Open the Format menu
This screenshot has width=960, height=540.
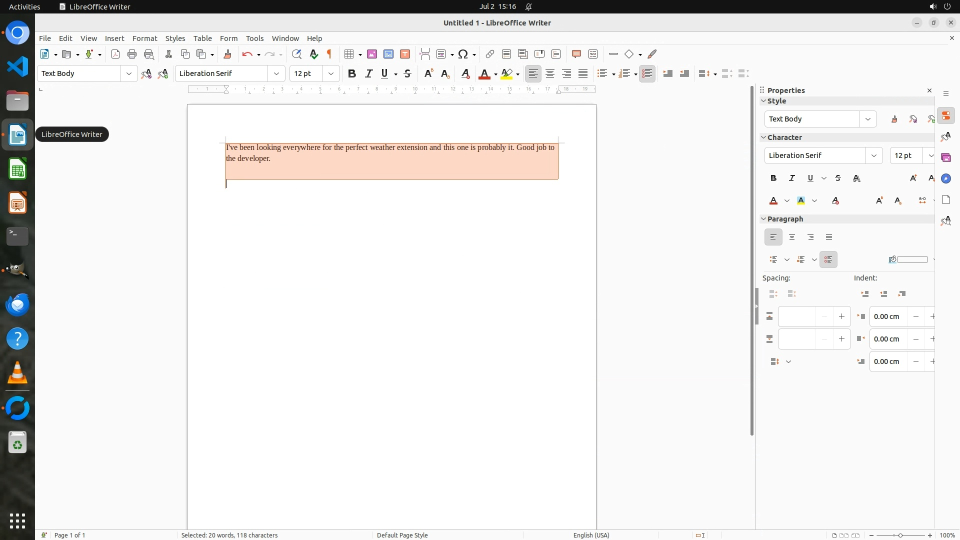144,38
